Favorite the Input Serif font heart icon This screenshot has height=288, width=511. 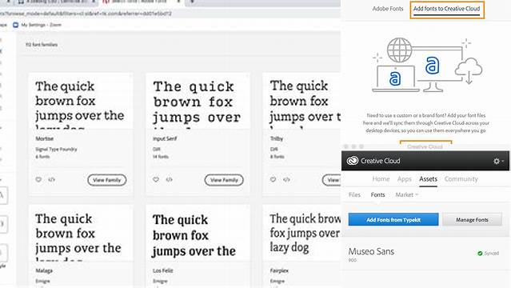[156, 179]
